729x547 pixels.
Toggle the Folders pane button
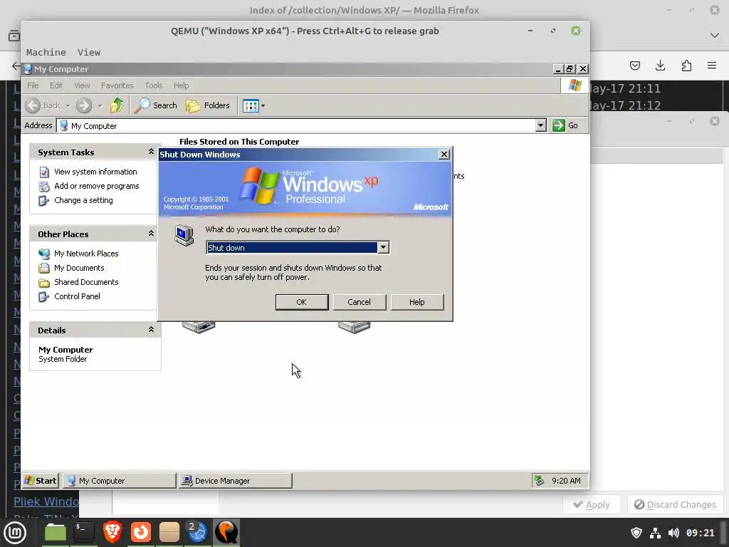(207, 105)
